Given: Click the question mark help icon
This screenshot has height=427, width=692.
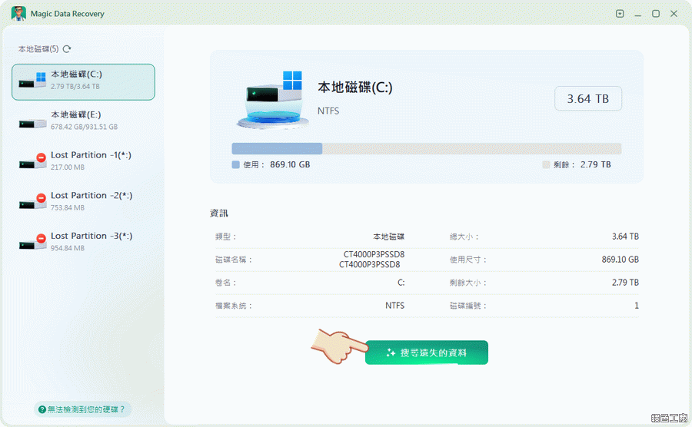Looking at the screenshot, I should point(40,409).
